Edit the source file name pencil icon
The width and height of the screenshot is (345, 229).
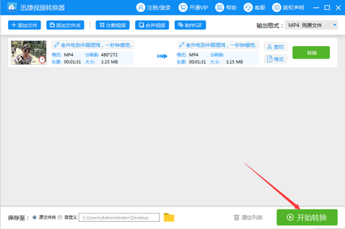56,45
